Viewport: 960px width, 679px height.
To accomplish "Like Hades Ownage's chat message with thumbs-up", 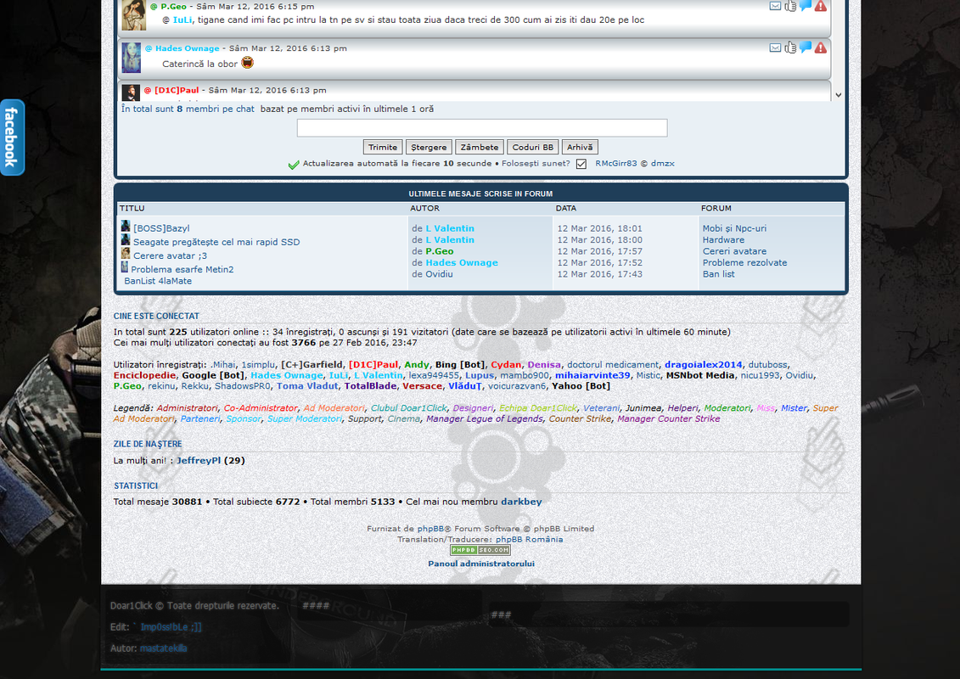I will coord(790,48).
